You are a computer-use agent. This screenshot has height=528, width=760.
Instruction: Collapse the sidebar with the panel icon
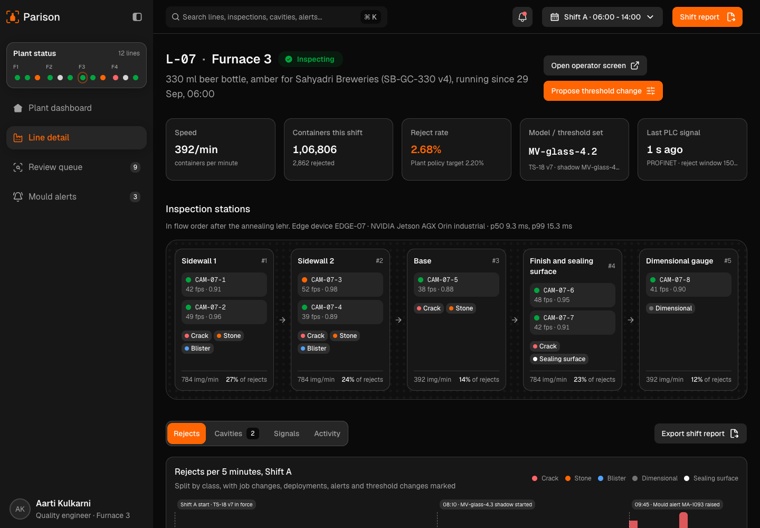[x=137, y=17]
